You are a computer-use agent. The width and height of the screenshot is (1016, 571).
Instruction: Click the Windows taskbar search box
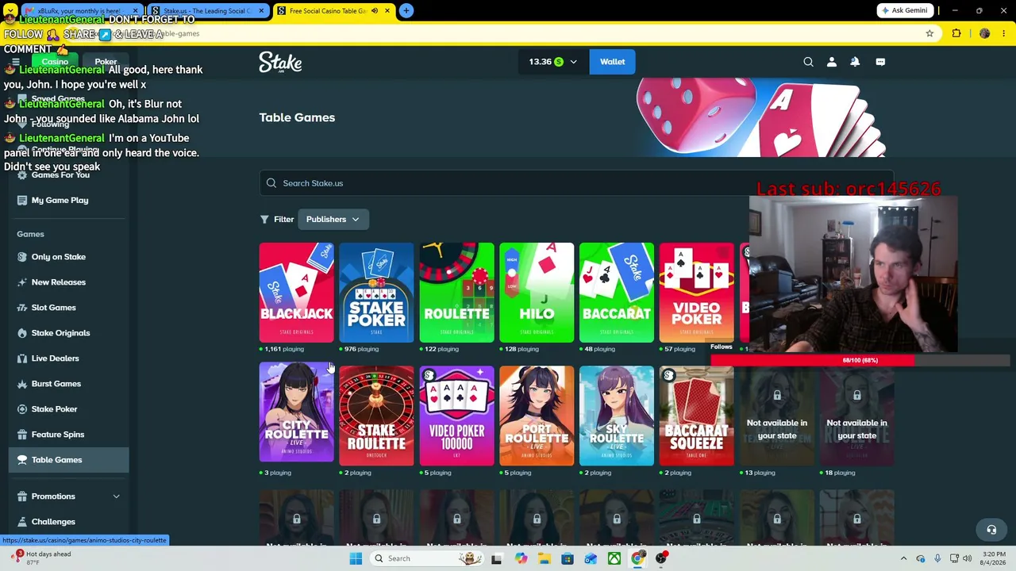428,558
